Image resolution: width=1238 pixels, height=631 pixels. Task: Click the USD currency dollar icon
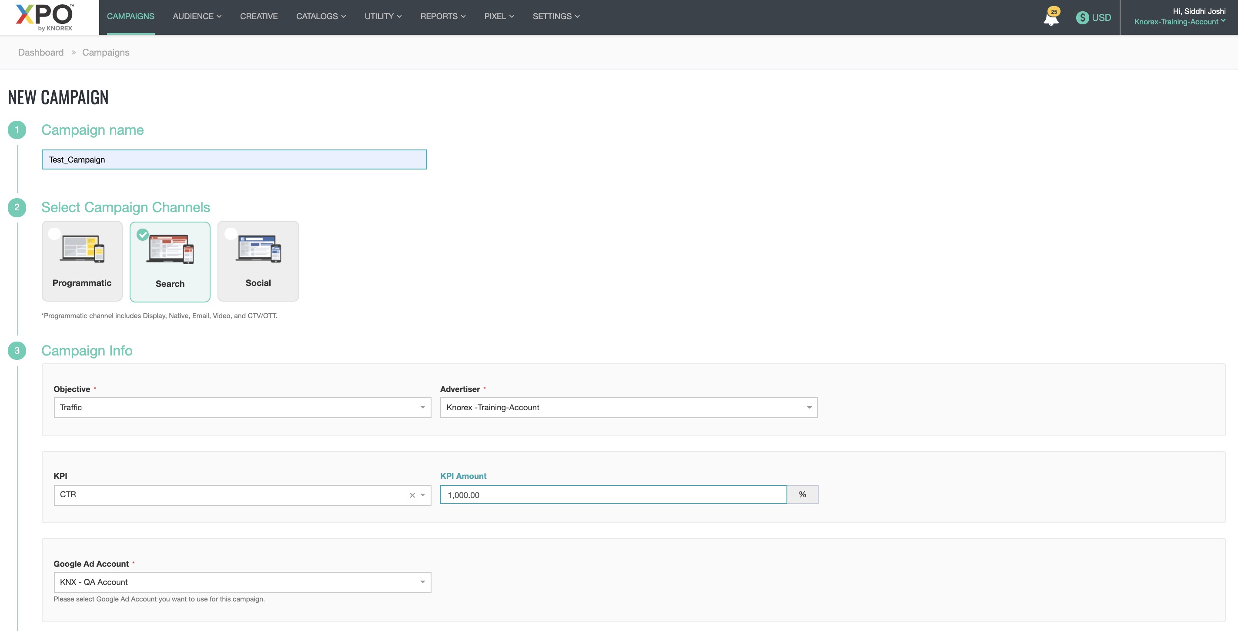[x=1082, y=18]
